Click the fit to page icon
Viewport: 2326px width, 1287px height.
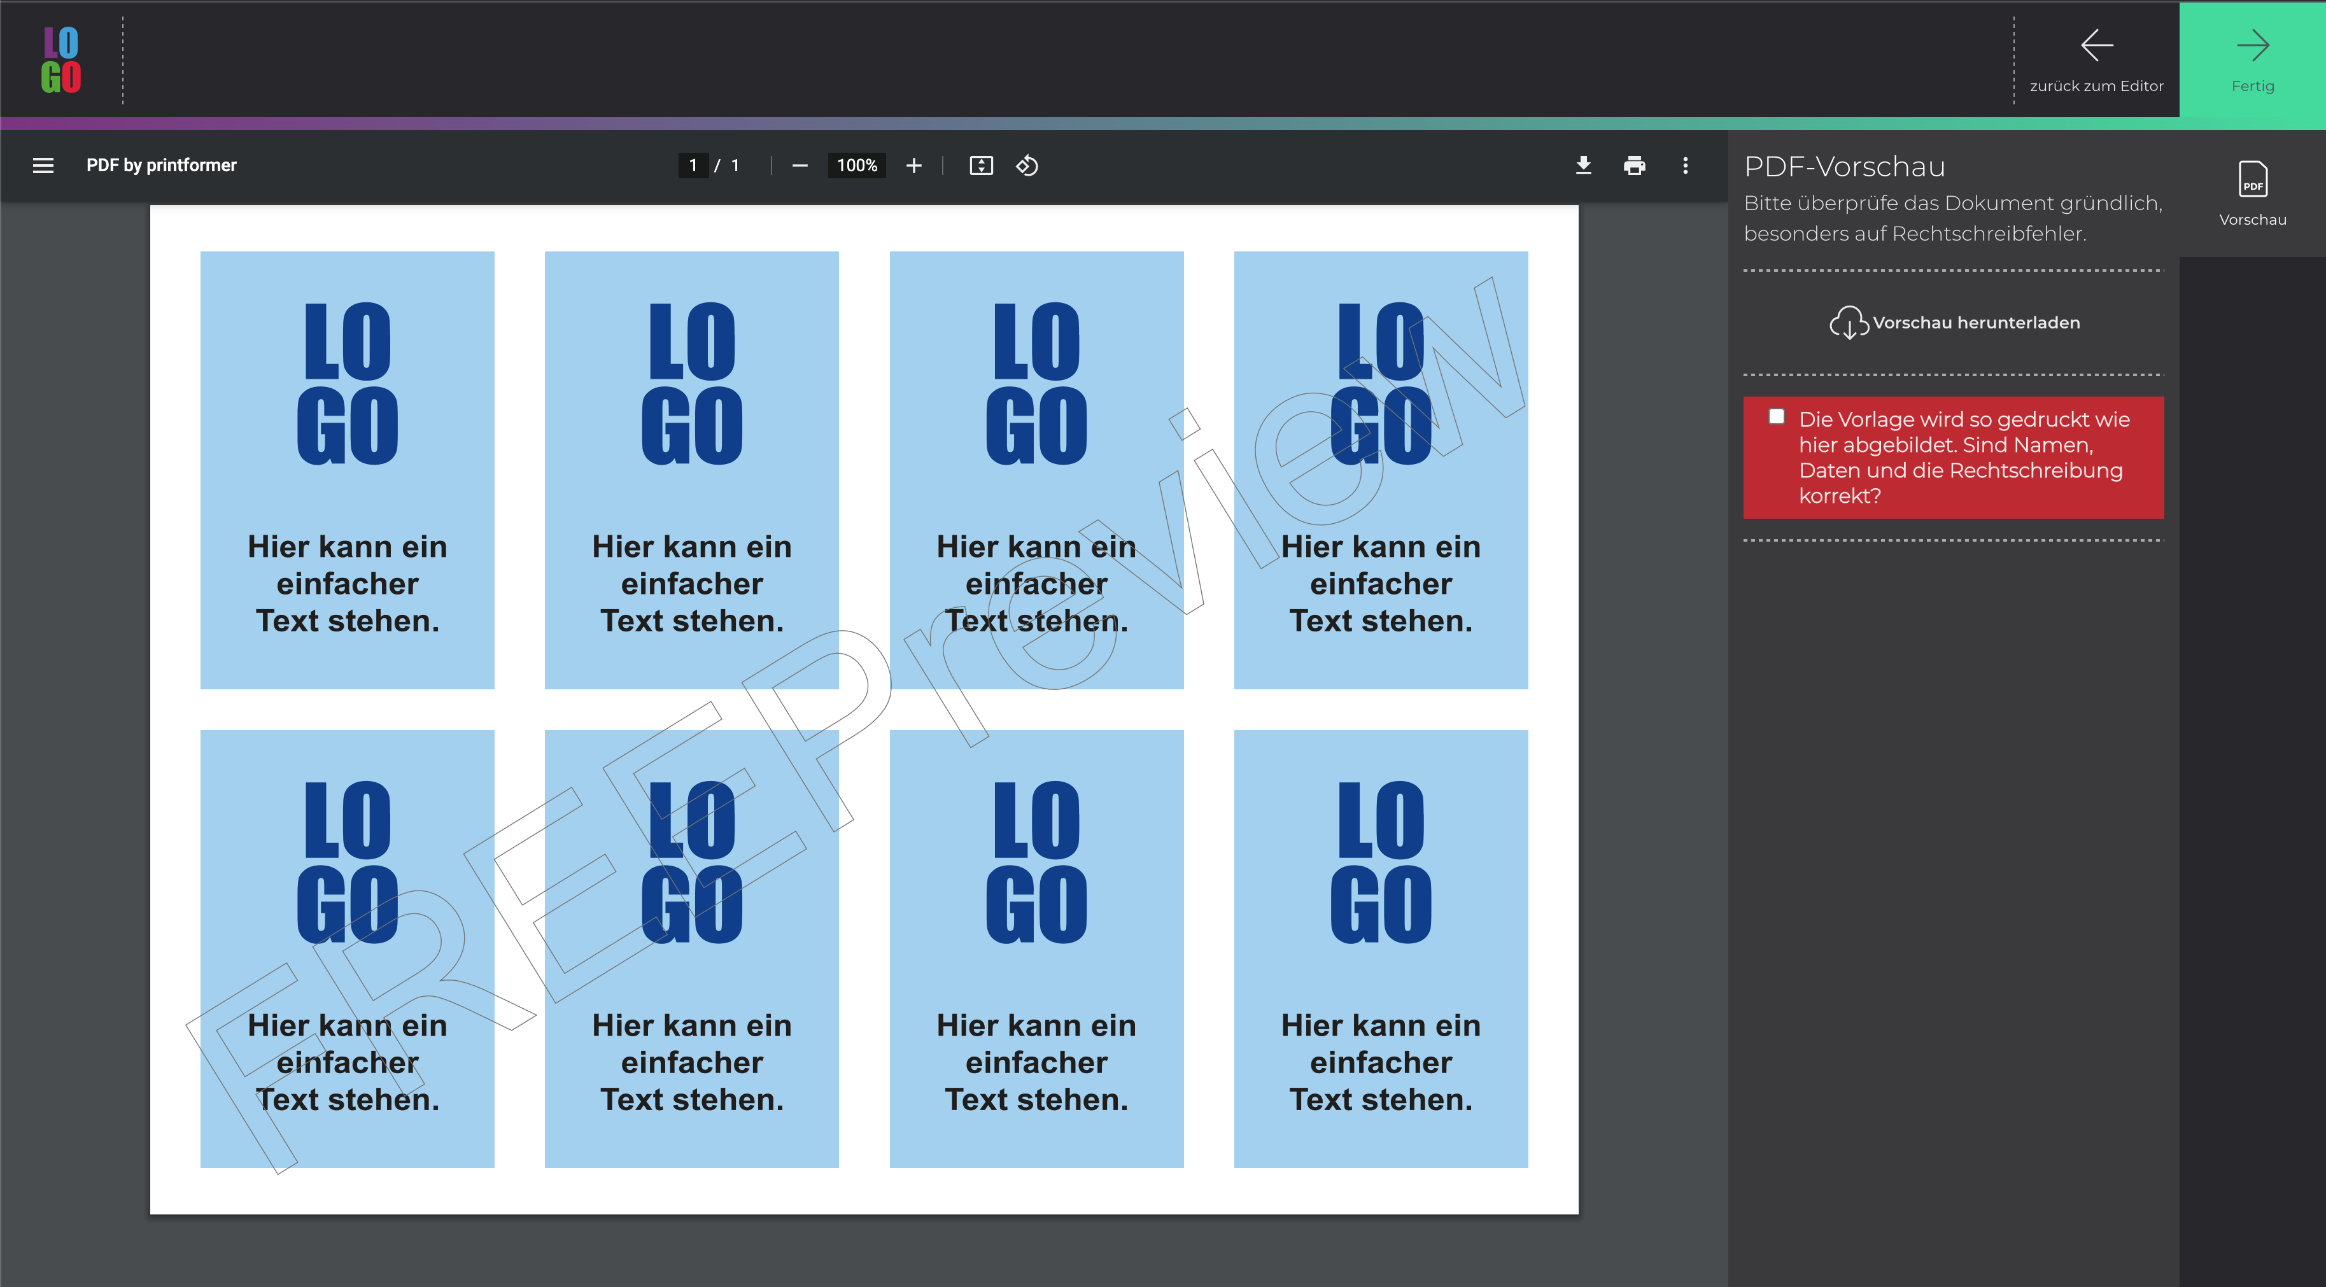(x=980, y=165)
